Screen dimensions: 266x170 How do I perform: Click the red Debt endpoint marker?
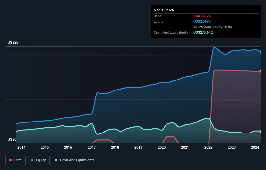coord(260,72)
